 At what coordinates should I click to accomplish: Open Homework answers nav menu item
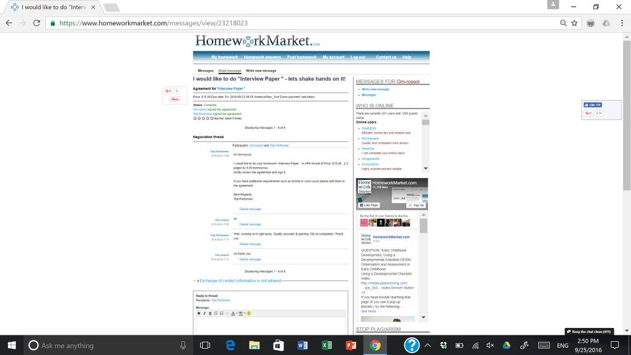tap(263, 57)
